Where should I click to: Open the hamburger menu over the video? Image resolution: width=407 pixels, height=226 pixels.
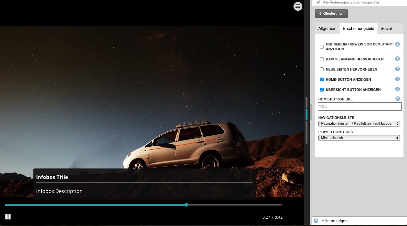[x=298, y=6]
